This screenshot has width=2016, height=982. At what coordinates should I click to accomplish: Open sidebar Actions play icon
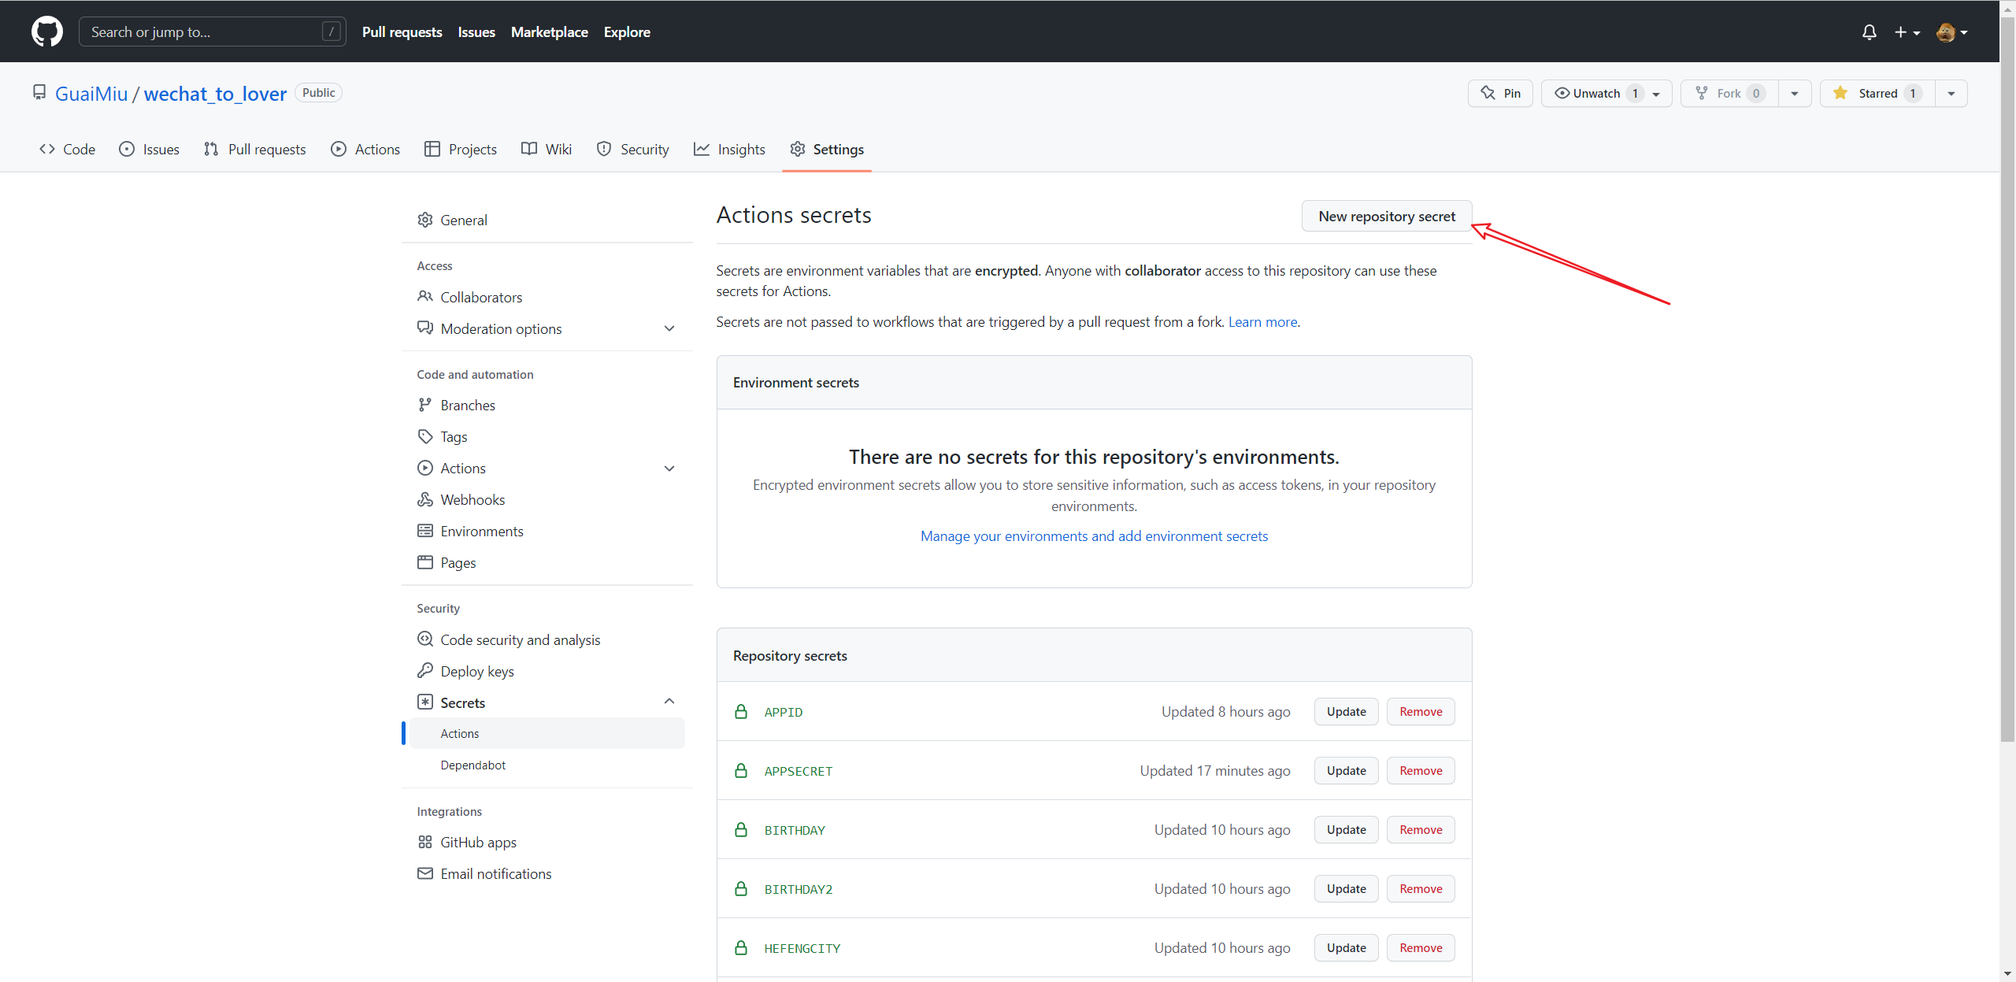pyautogui.click(x=425, y=468)
